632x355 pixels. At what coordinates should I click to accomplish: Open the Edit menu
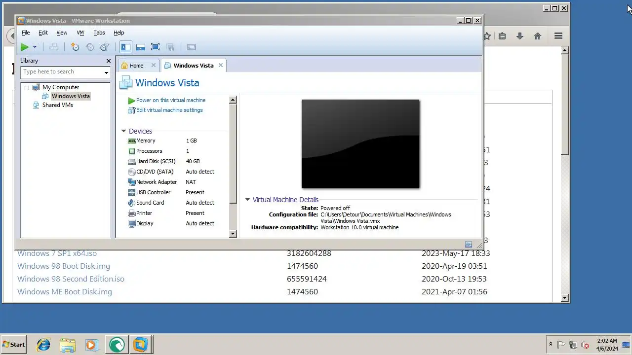(43, 33)
